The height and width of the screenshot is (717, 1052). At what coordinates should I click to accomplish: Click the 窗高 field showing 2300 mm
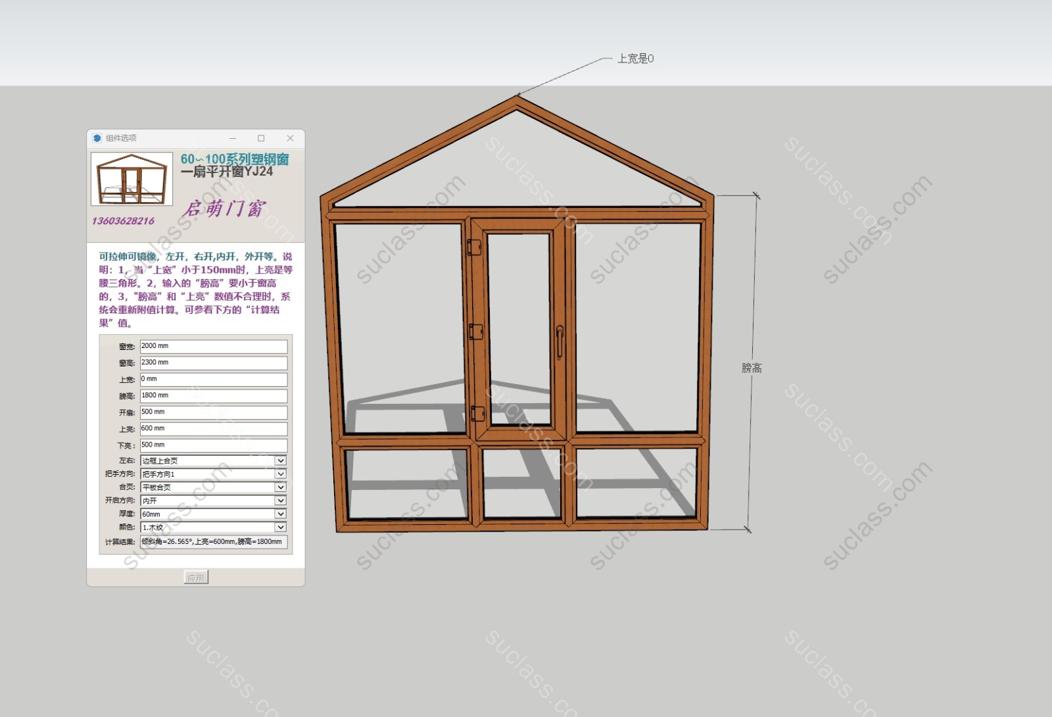pyautogui.click(x=214, y=362)
